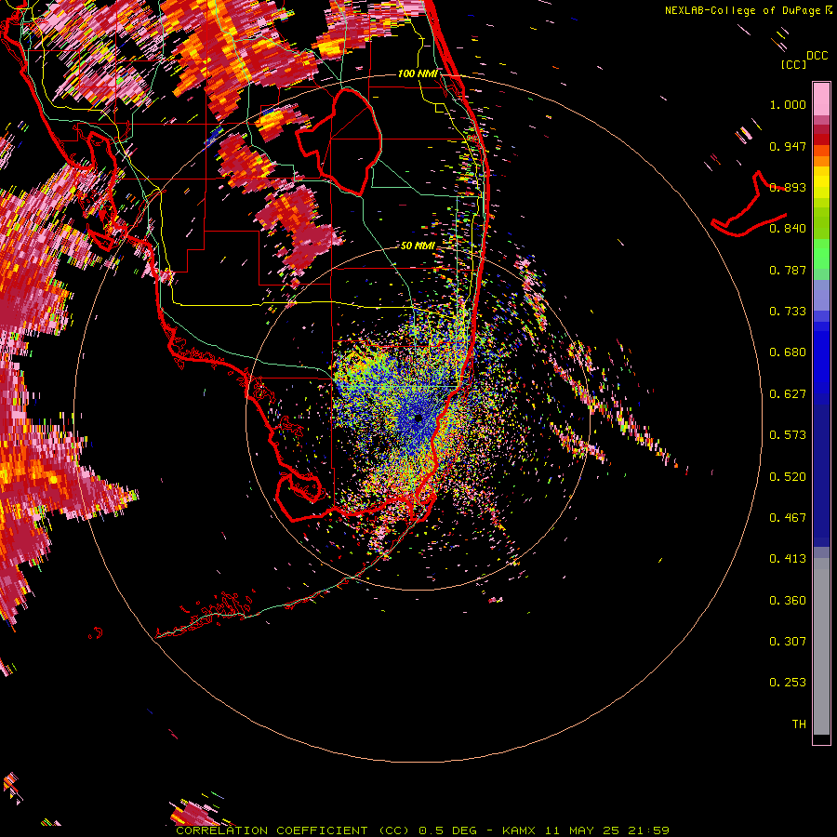
Task: Click the 0.573 color scale value
Action: pyautogui.click(x=788, y=435)
